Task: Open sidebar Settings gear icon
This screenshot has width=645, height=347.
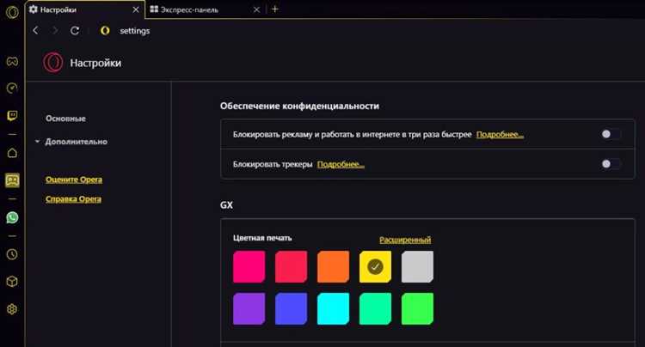Action: pyautogui.click(x=12, y=309)
